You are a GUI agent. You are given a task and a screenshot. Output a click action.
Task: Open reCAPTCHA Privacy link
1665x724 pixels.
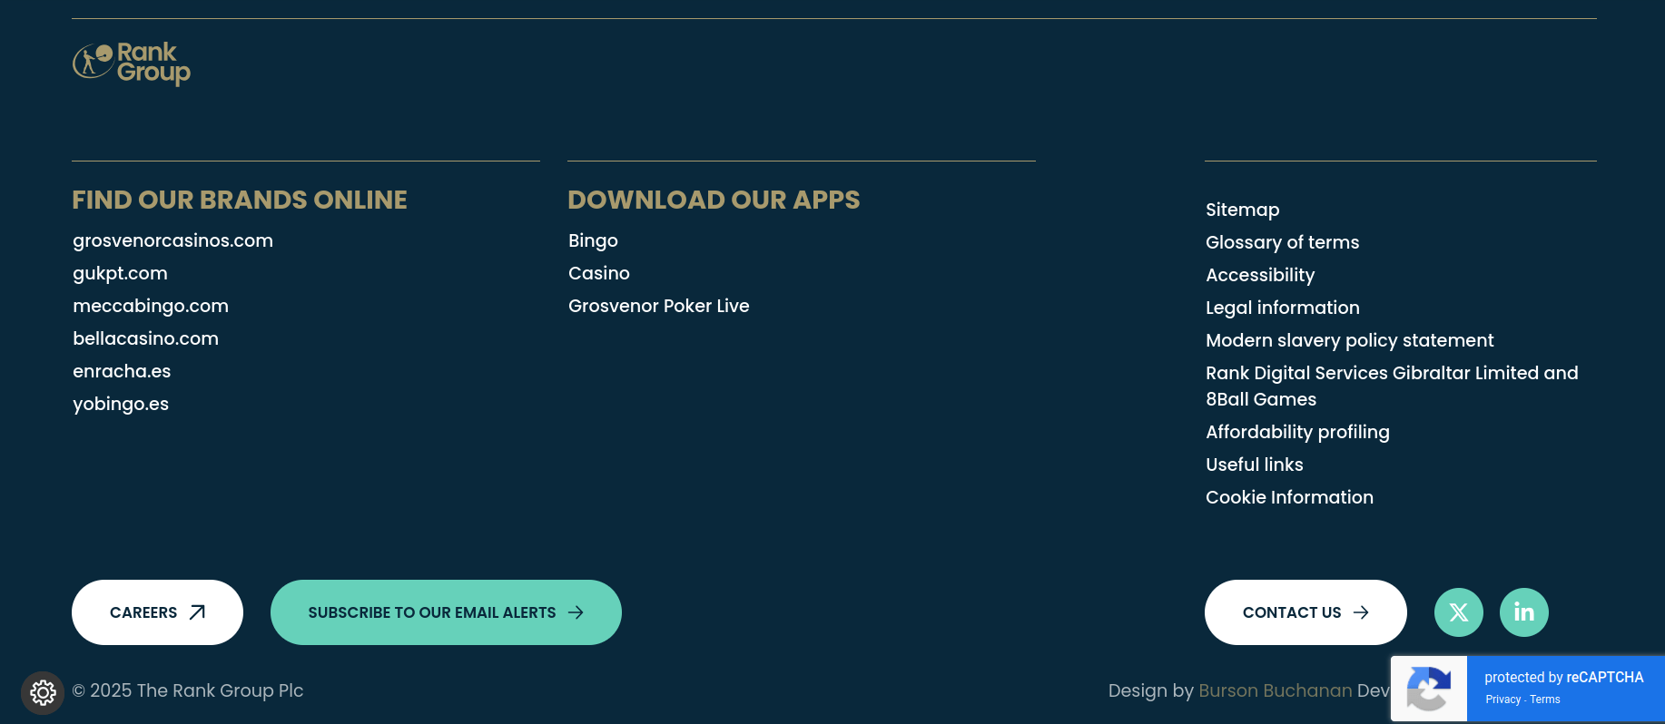click(1502, 700)
